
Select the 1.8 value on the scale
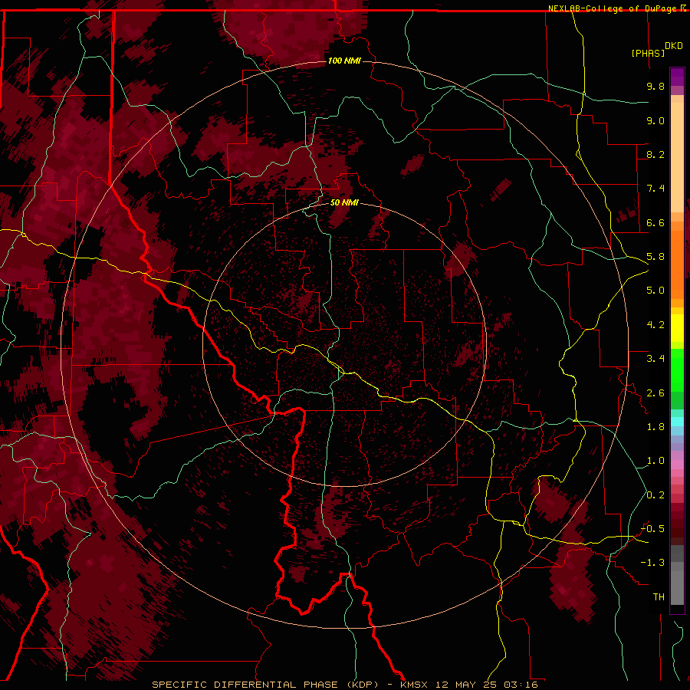(x=655, y=427)
